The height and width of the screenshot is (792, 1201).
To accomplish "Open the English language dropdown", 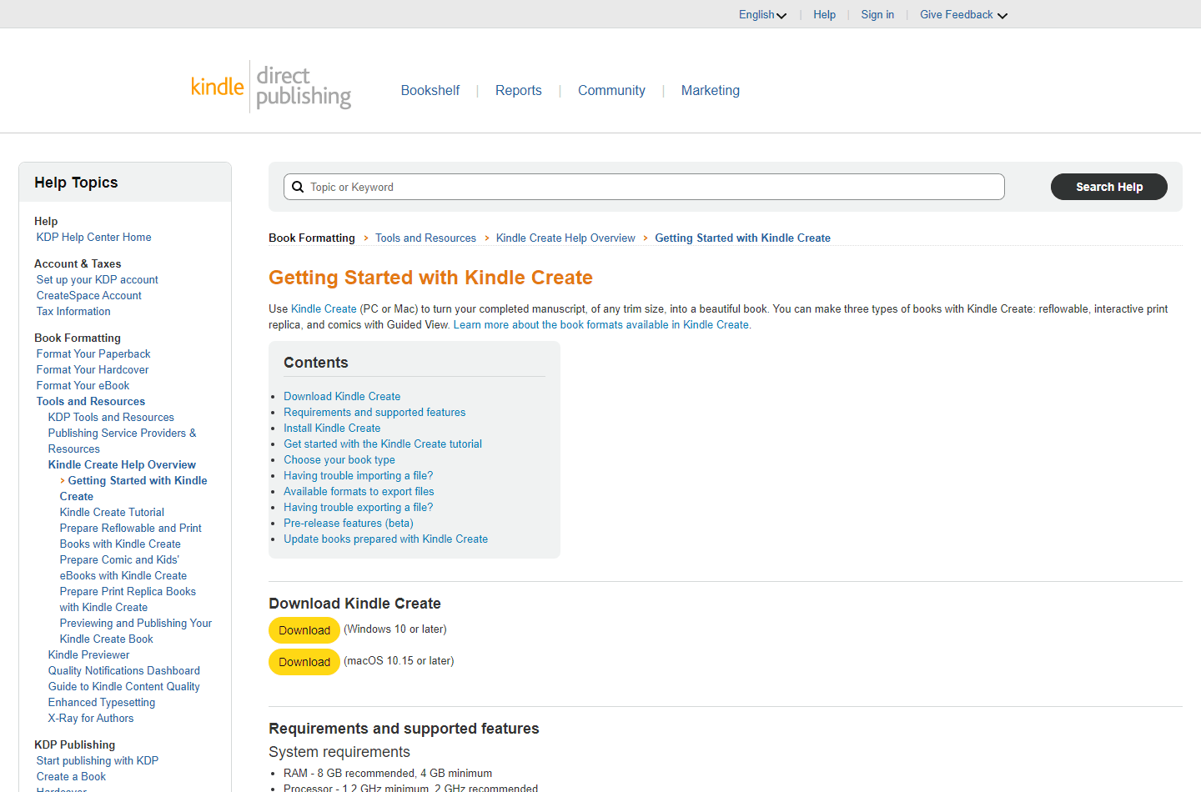I will click(762, 14).
